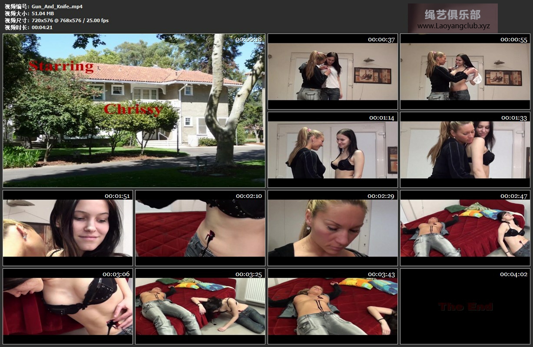Click the frame marked 00:03:43

coord(332,306)
